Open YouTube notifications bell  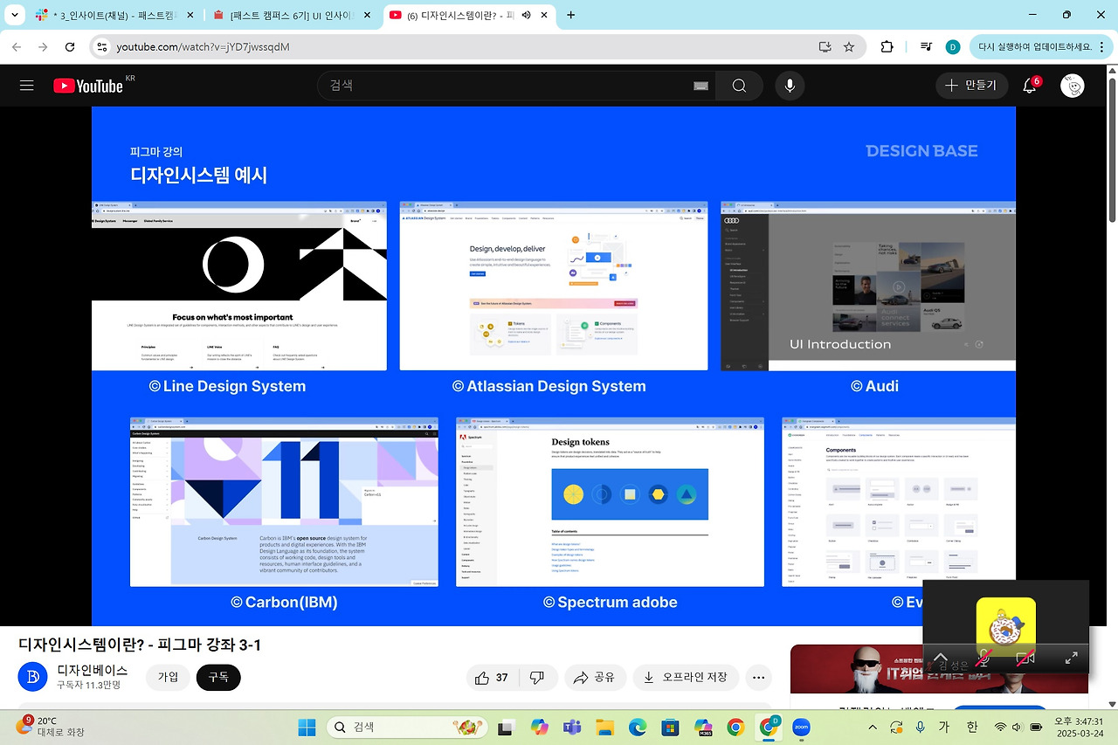[1030, 86]
